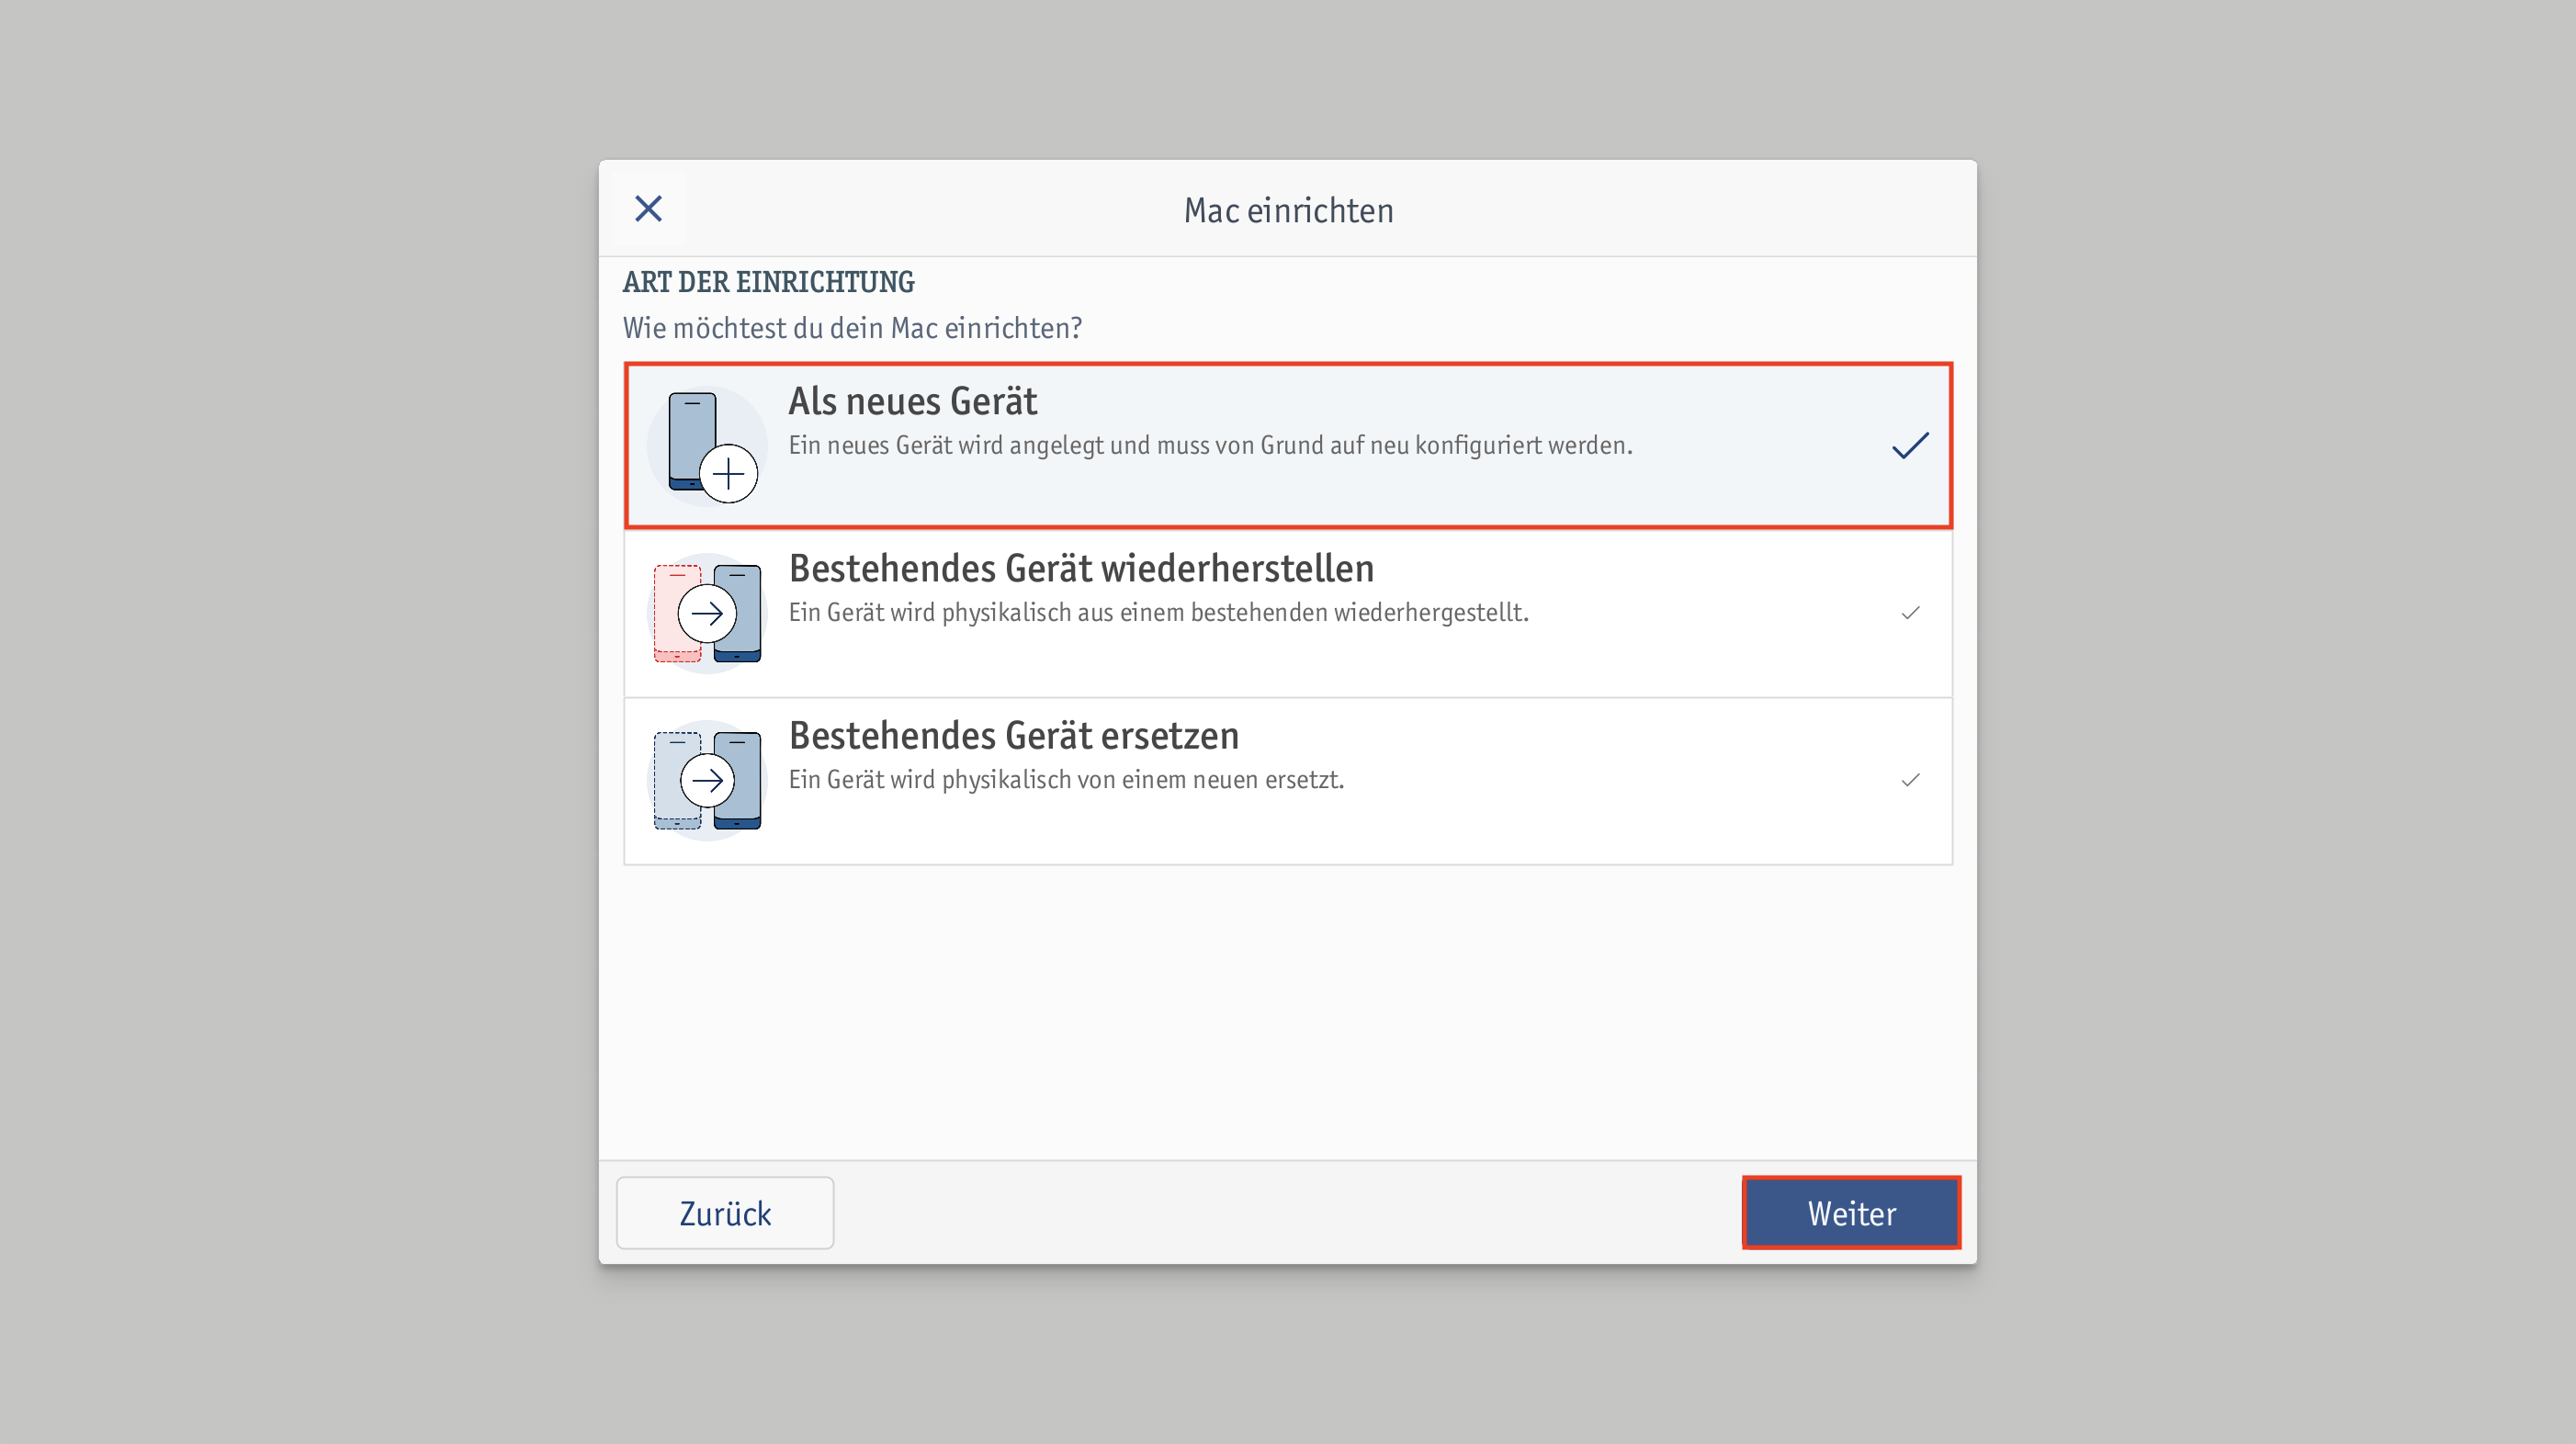Choose the Als neues Gerät title
This screenshot has height=1444, width=2576.
pyautogui.click(x=912, y=401)
